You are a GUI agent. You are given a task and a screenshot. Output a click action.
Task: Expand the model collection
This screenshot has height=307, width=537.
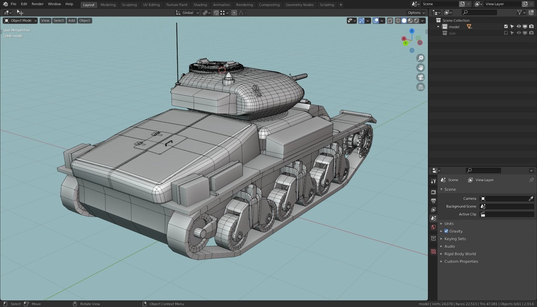pyautogui.click(x=438, y=27)
